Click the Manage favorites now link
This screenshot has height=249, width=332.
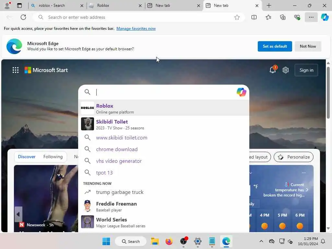click(x=136, y=29)
